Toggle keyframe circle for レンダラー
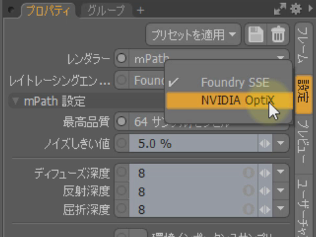The image size is (316, 237). [x=122, y=59]
